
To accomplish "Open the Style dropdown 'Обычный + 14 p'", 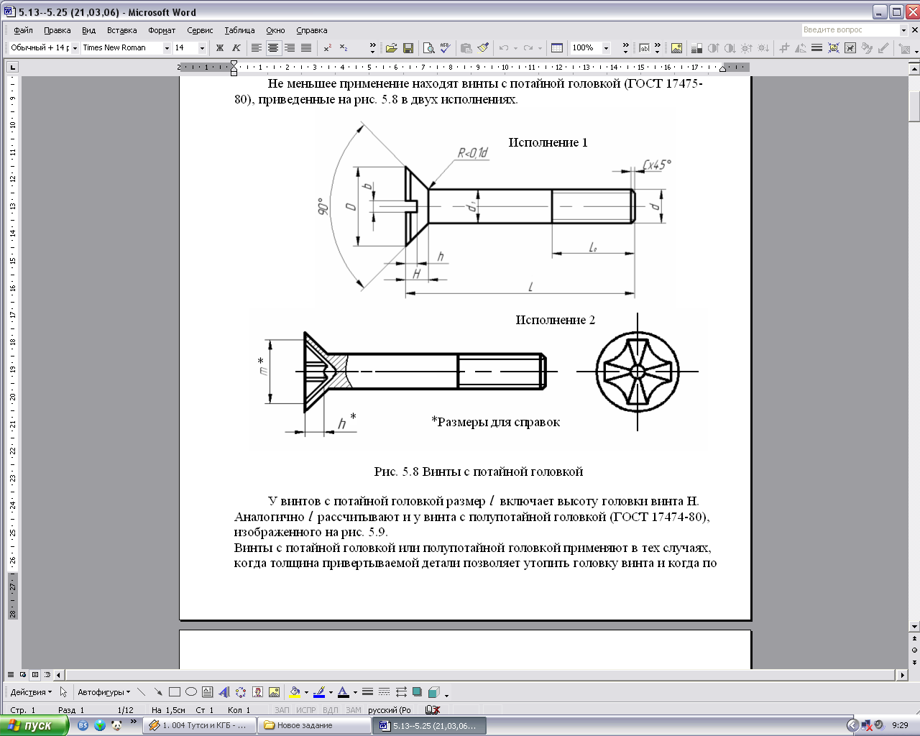I will [75, 48].
